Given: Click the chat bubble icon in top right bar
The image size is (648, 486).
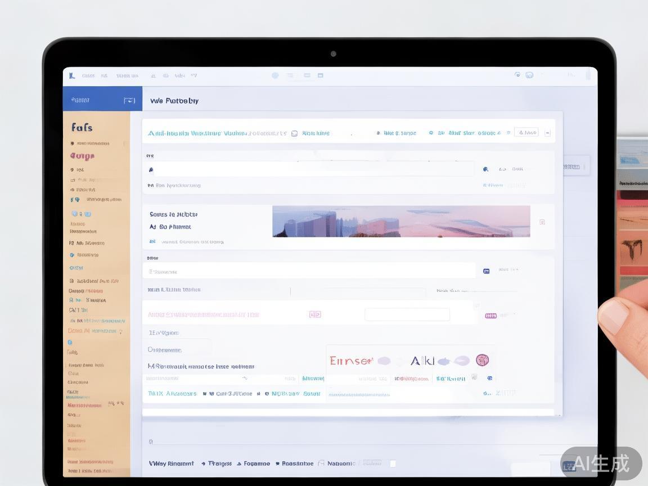Looking at the screenshot, I should (529, 75).
